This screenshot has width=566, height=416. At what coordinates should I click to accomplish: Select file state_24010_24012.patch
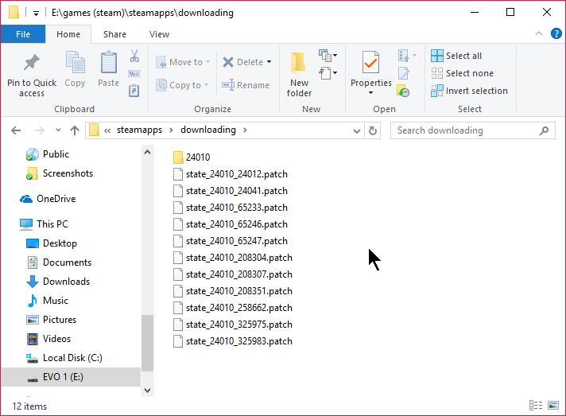tap(231, 174)
